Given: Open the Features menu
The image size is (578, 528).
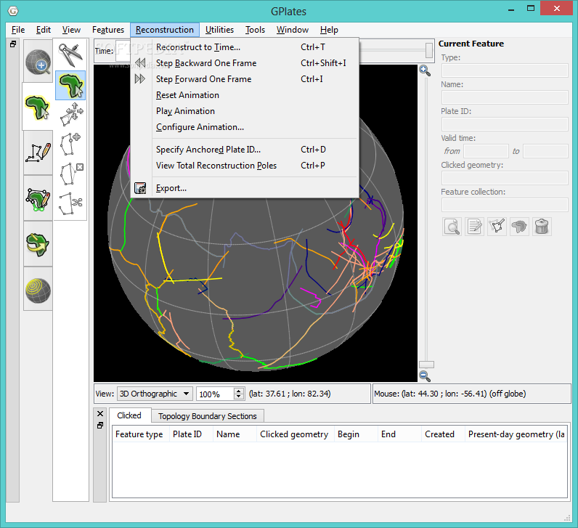Looking at the screenshot, I should (x=108, y=30).
